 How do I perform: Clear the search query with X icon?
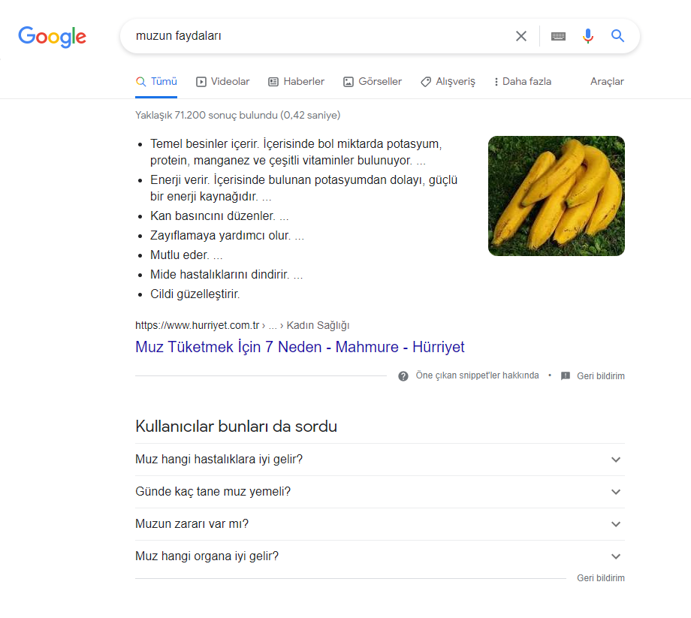[521, 36]
